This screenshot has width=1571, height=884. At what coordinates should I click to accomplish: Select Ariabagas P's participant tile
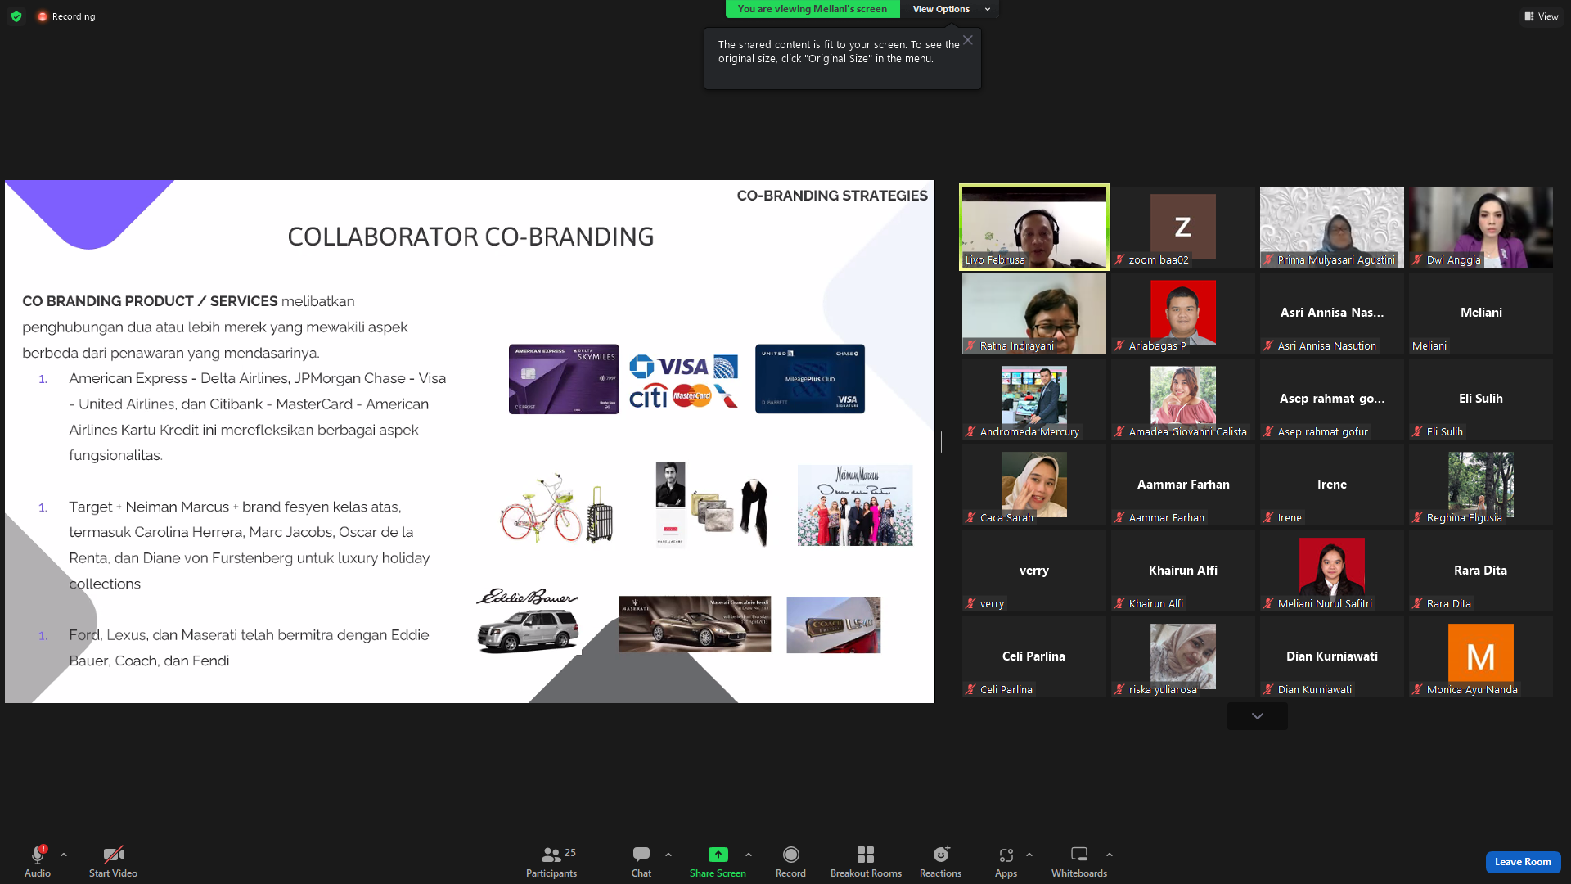[1183, 313]
